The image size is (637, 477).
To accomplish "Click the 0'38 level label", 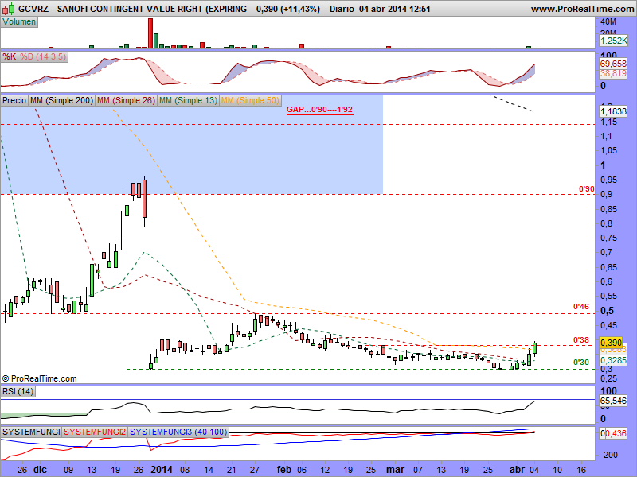I will [581, 340].
